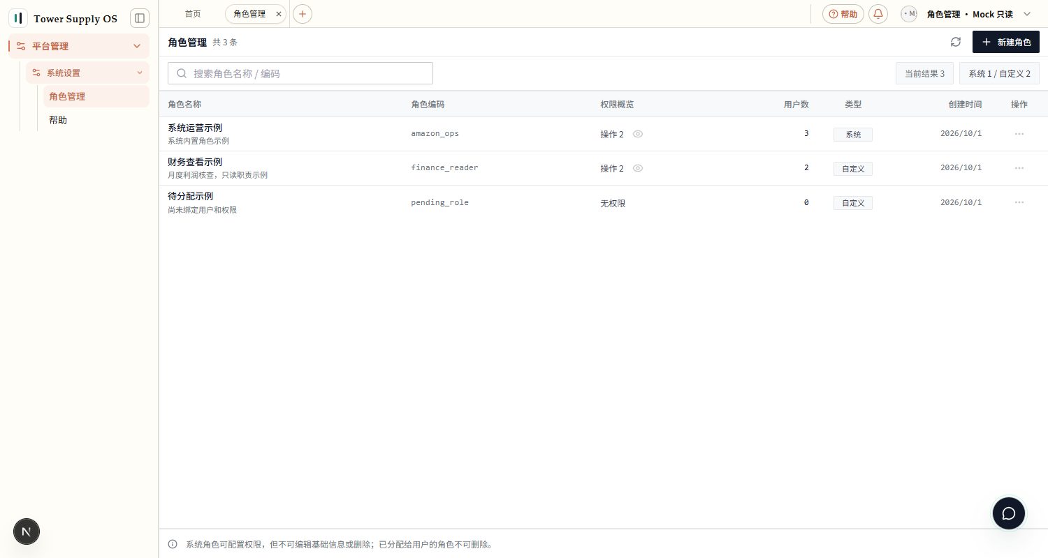This screenshot has height=558, width=1048.
Task: Open the user account dropdown arrow
Action: [x=1027, y=14]
